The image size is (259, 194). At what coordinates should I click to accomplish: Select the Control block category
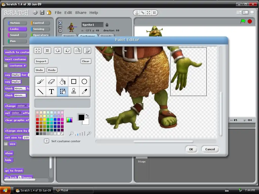tap(40, 23)
